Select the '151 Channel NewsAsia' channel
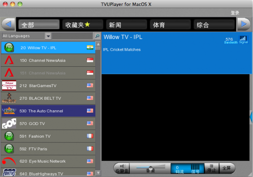The height and width of the screenshot is (177, 253). (x=48, y=73)
